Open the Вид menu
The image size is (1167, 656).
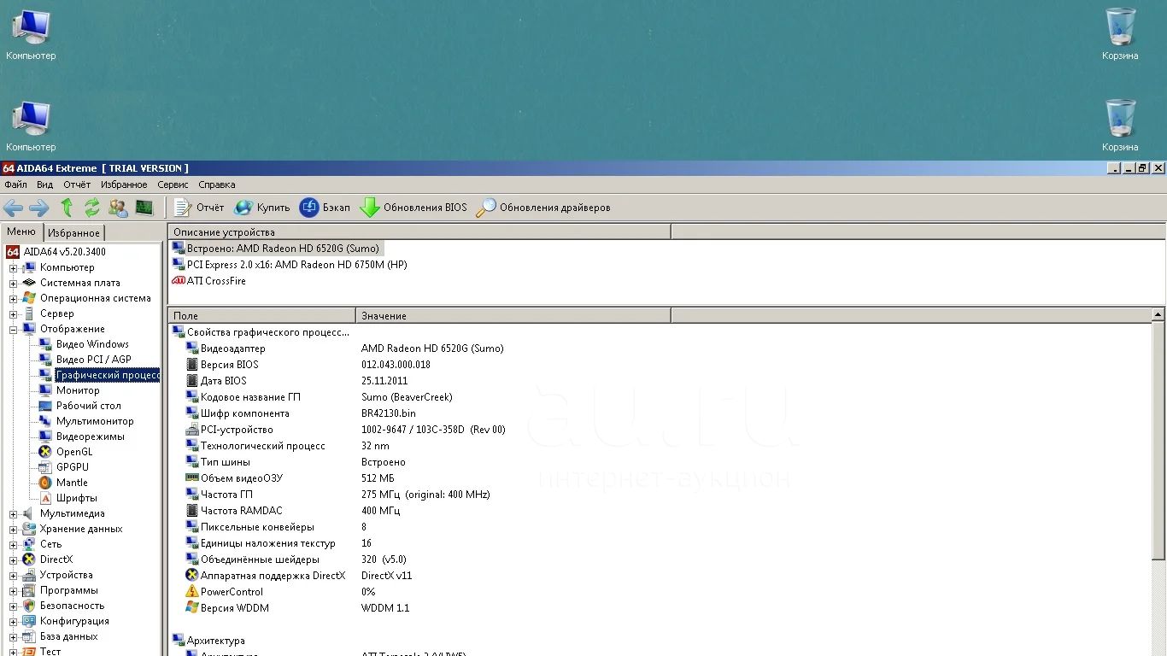44,184
